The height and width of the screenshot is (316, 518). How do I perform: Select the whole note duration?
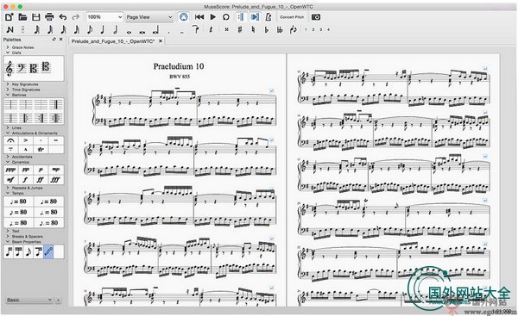(129, 32)
